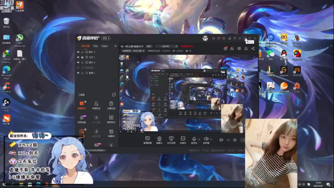Open the Windows Start button
334x188 pixels.
tap(4, 185)
